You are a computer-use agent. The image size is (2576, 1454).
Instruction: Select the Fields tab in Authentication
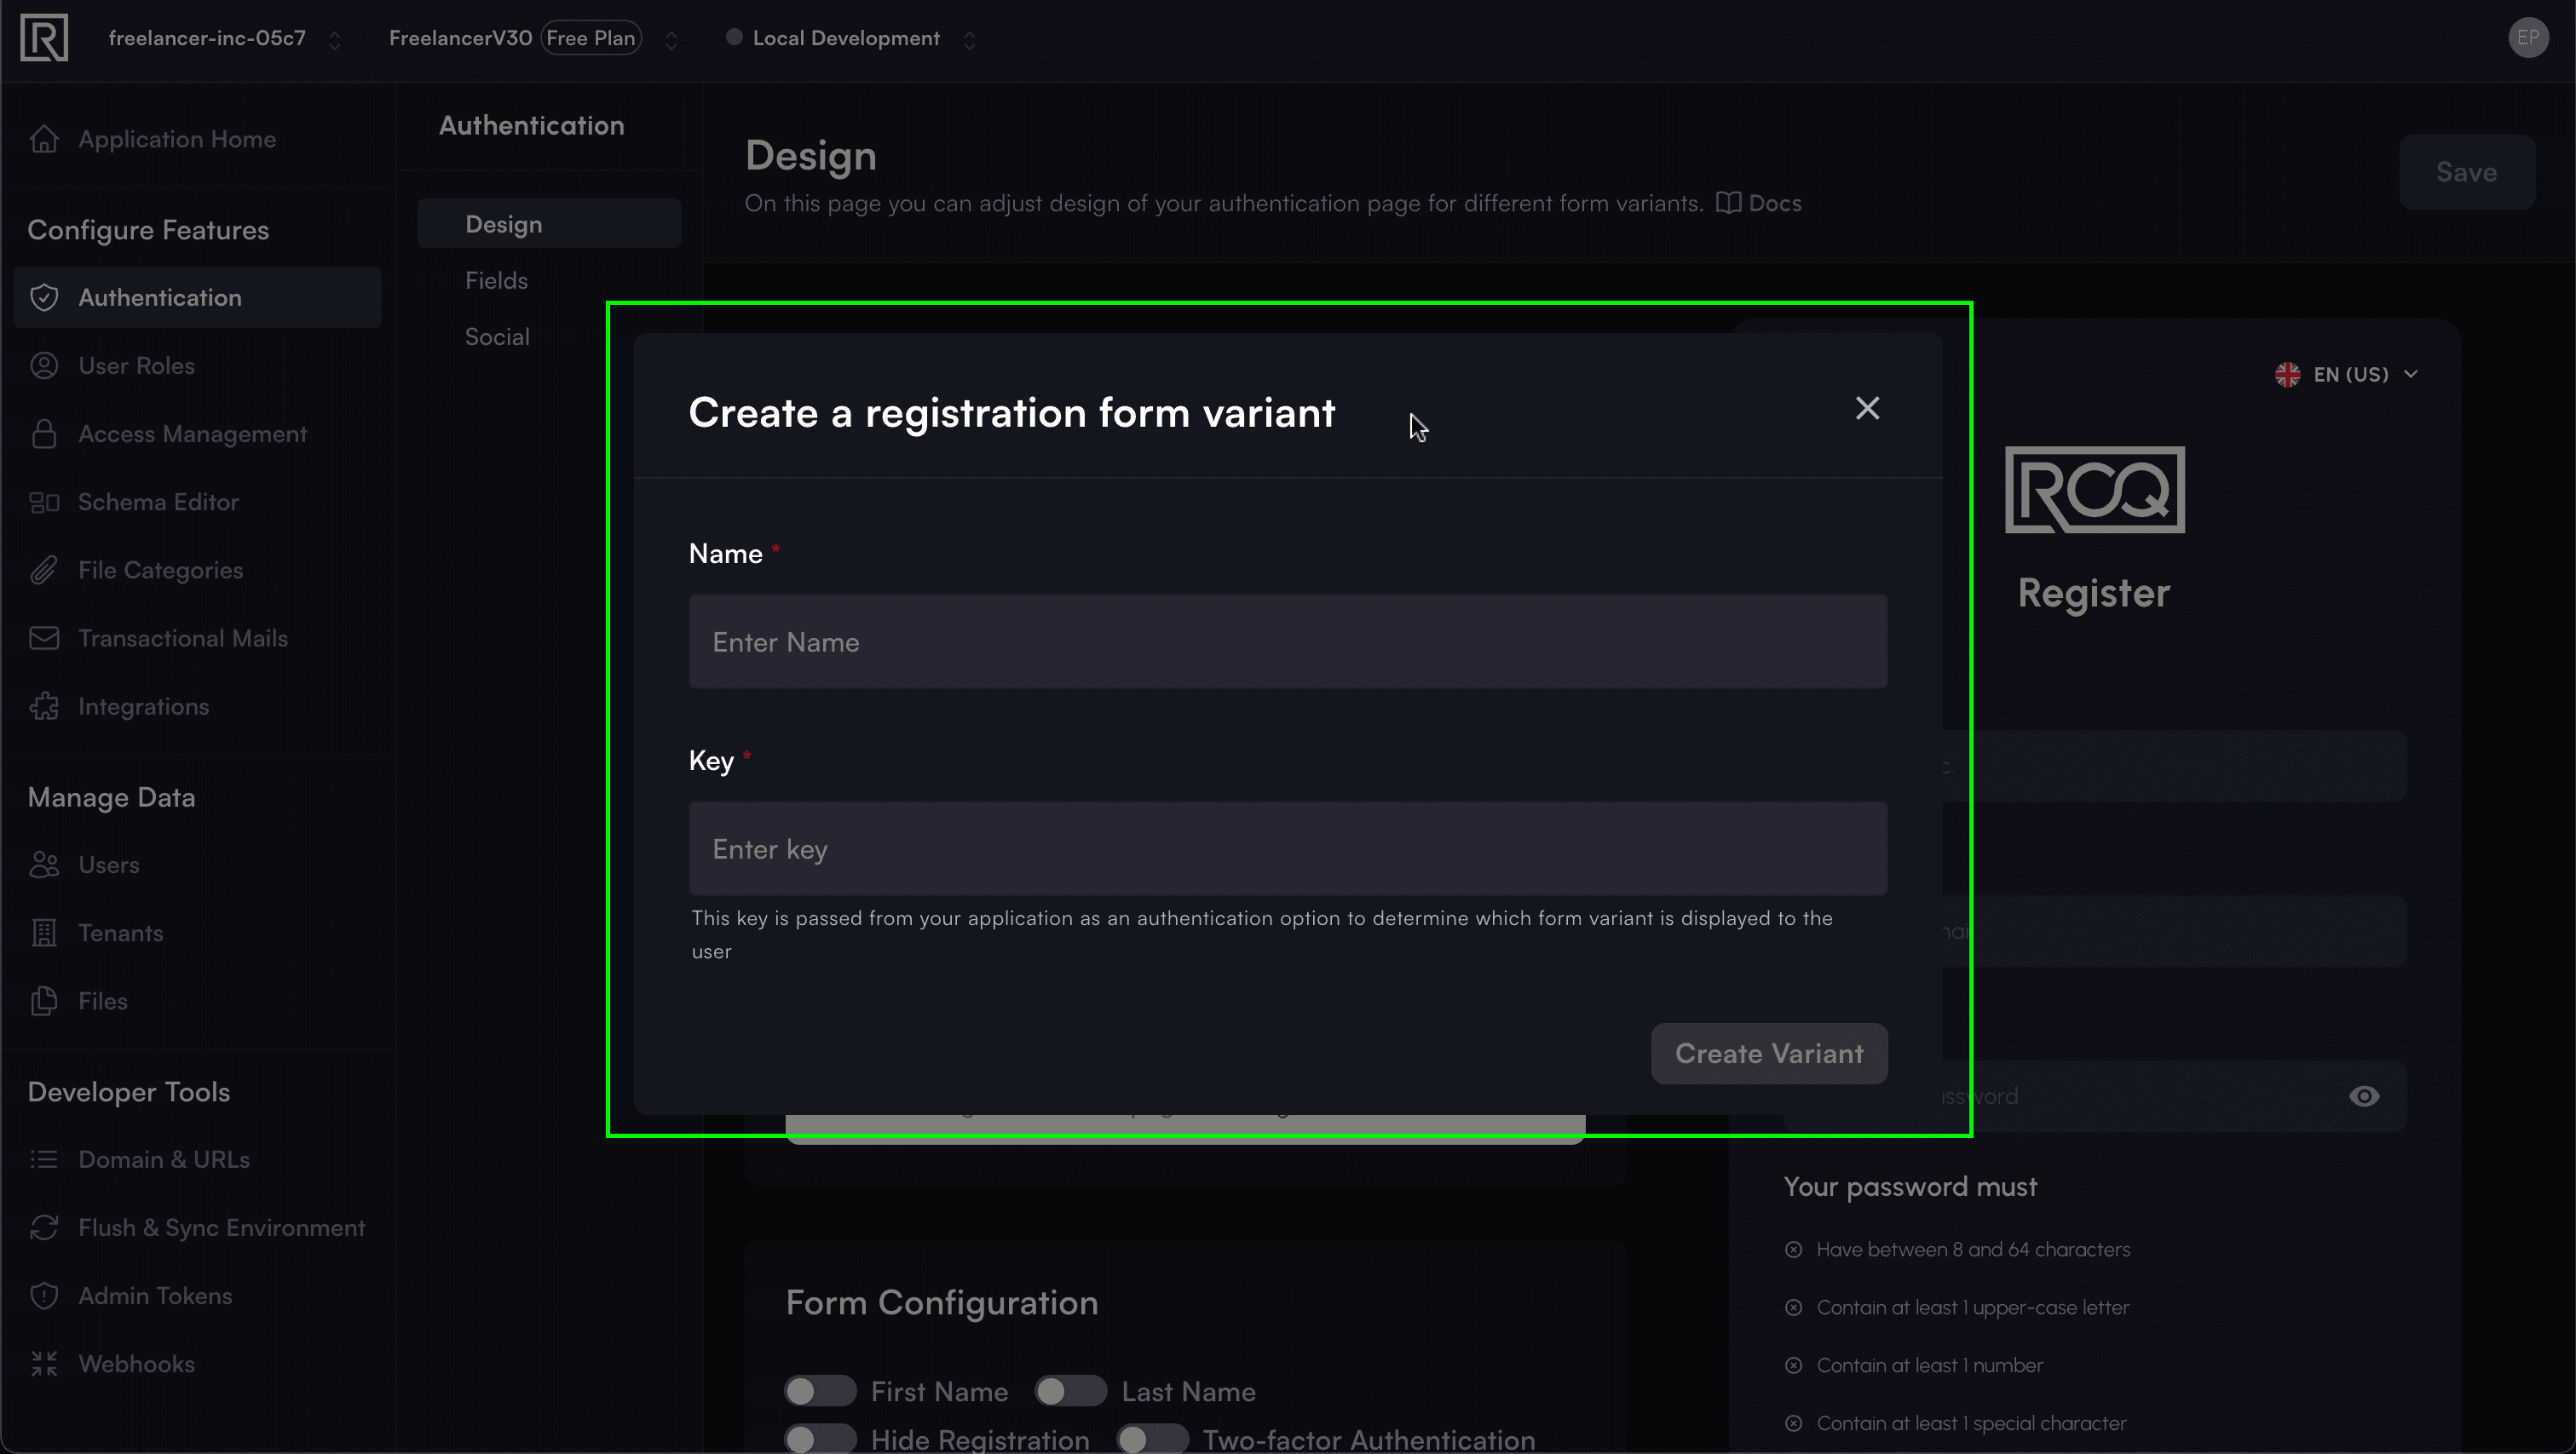495,279
